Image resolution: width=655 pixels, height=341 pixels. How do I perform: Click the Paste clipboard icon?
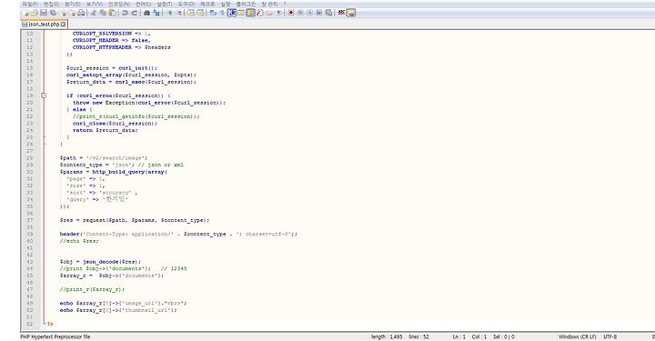point(113,13)
